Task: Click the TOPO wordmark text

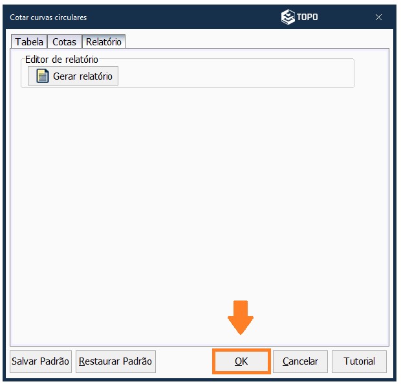Action: tap(307, 17)
